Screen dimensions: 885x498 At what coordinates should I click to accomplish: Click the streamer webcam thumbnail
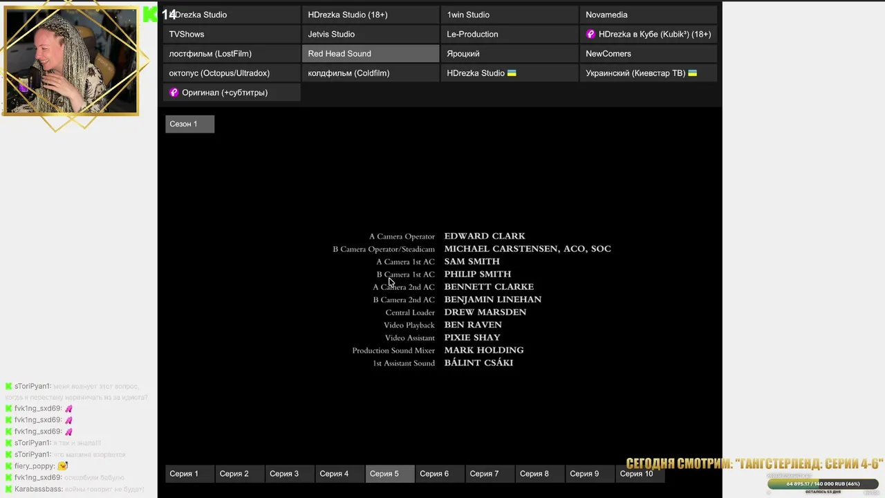coord(71,59)
